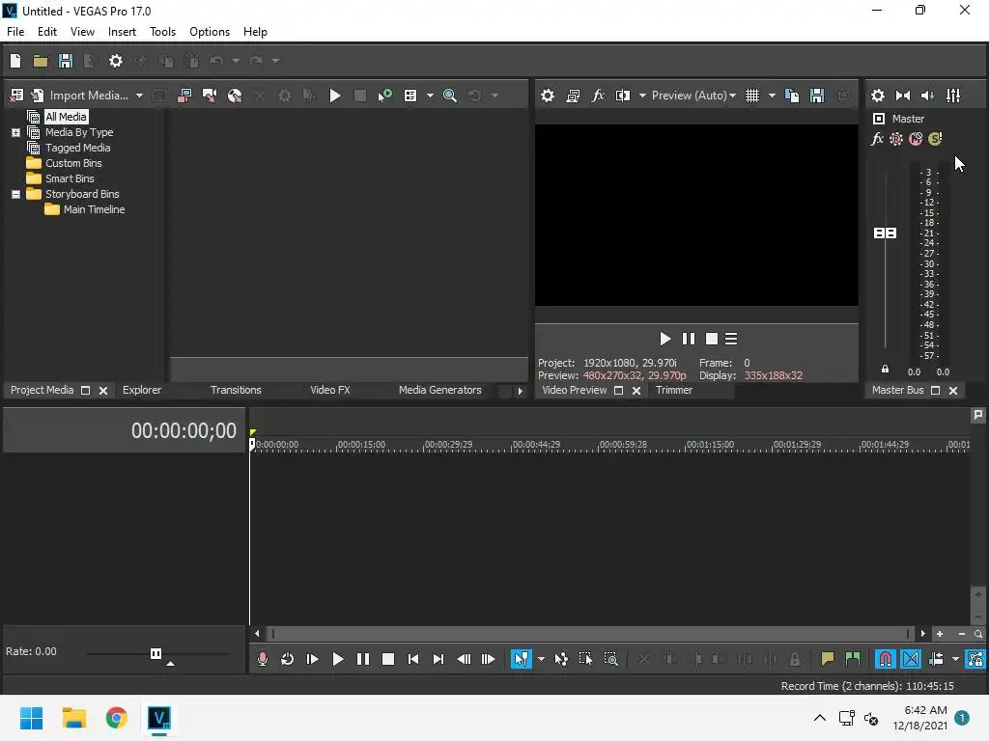Viewport: 989px width, 741px height.
Task: Open Video Preview project properties gear
Action: coord(548,96)
